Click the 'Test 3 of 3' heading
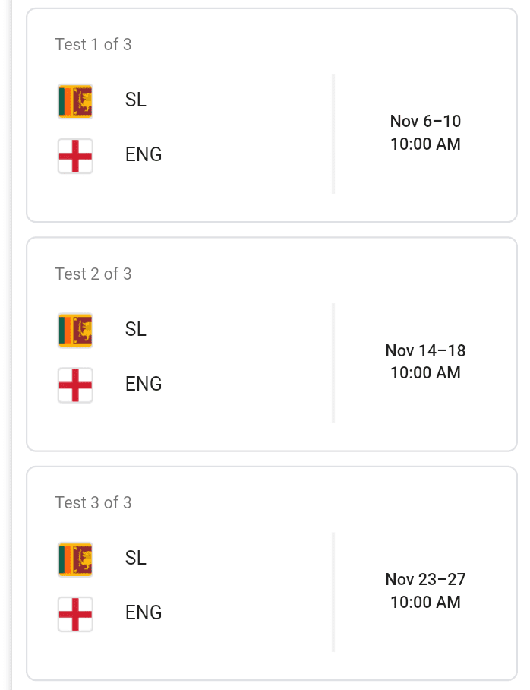 [x=93, y=503]
